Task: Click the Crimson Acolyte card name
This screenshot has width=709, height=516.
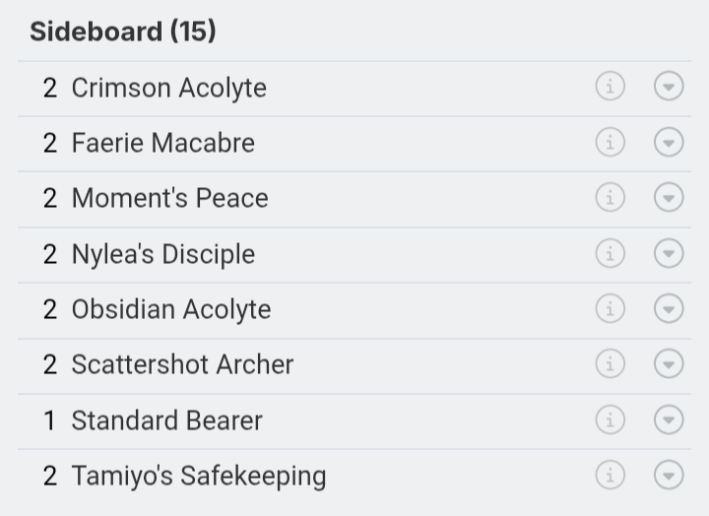Action: point(168,88)
